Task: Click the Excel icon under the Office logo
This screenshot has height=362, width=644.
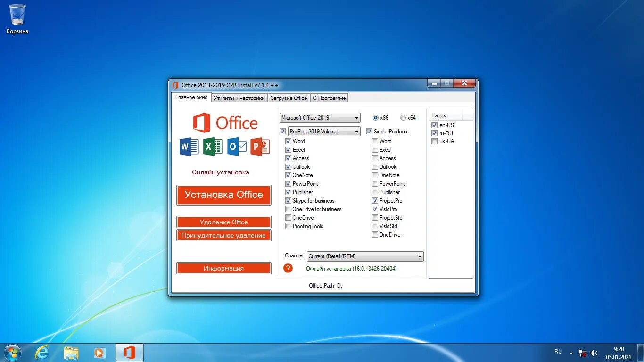Action: 213,147
